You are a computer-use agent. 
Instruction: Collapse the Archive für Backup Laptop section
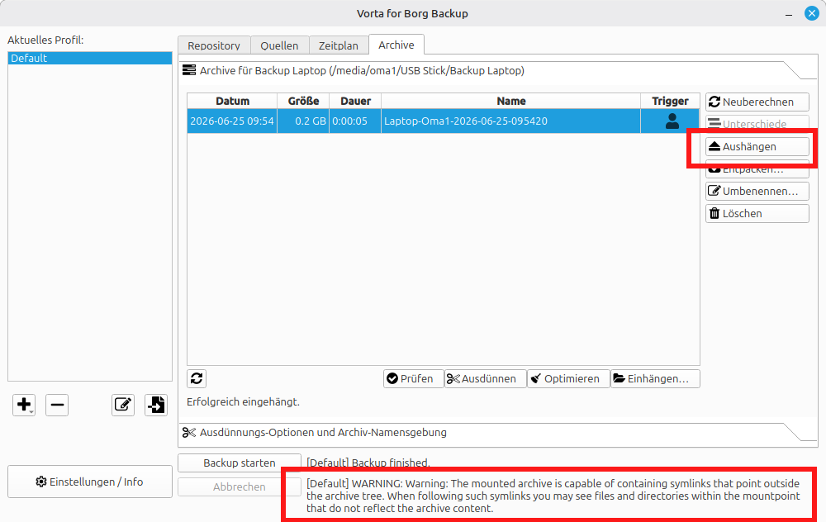(x=498, y=70)
